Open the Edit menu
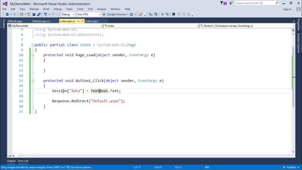Viewport: 302px width, 170px height. pyautogui.click(x=13, y=9)
